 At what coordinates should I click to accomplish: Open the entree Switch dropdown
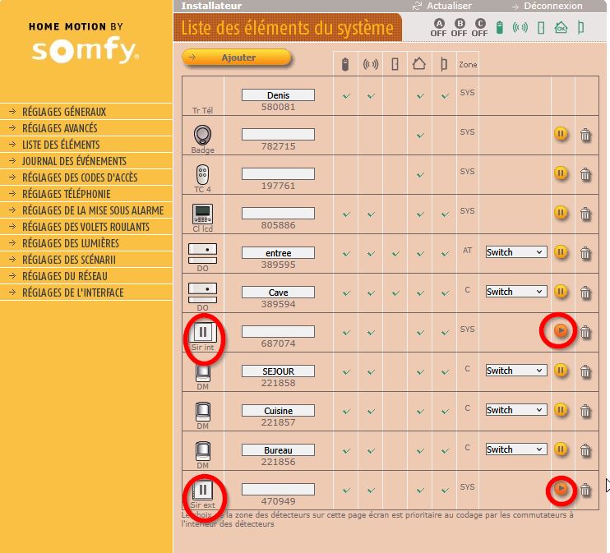click(515, 252)
